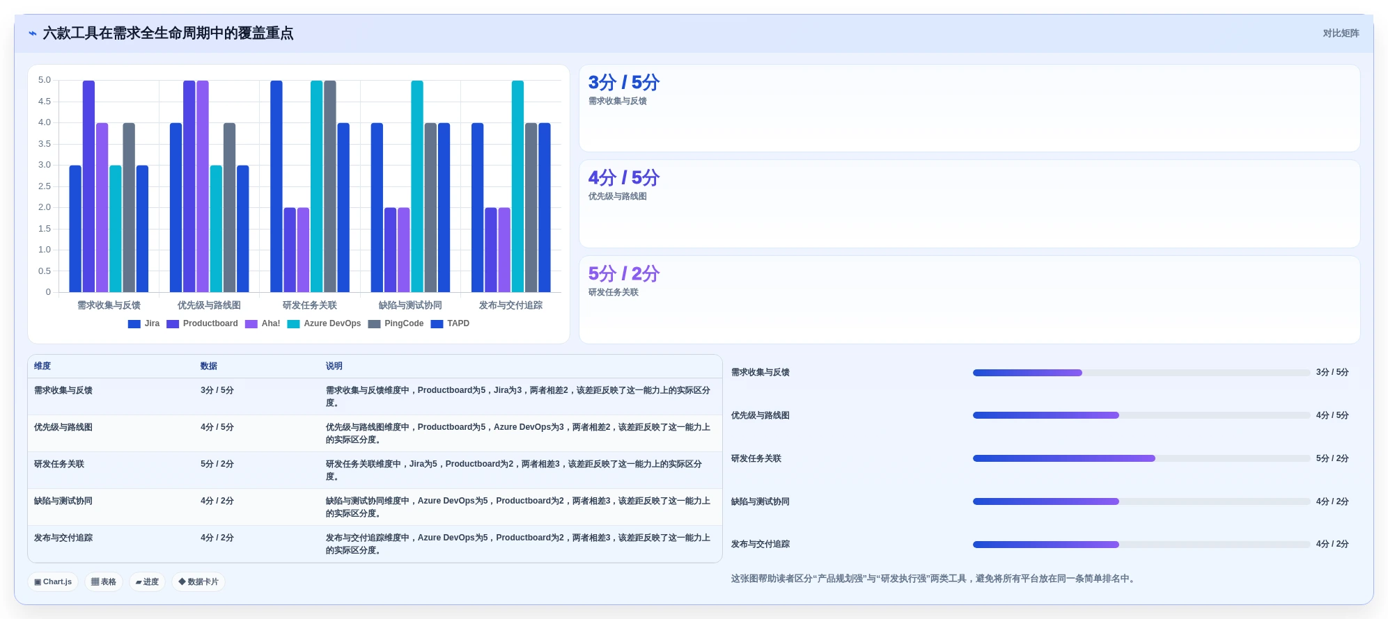The height and width of the screenshot is (619, 1388).
Task: Toggle the Aha! legend swatch
Action: point(251,324)
